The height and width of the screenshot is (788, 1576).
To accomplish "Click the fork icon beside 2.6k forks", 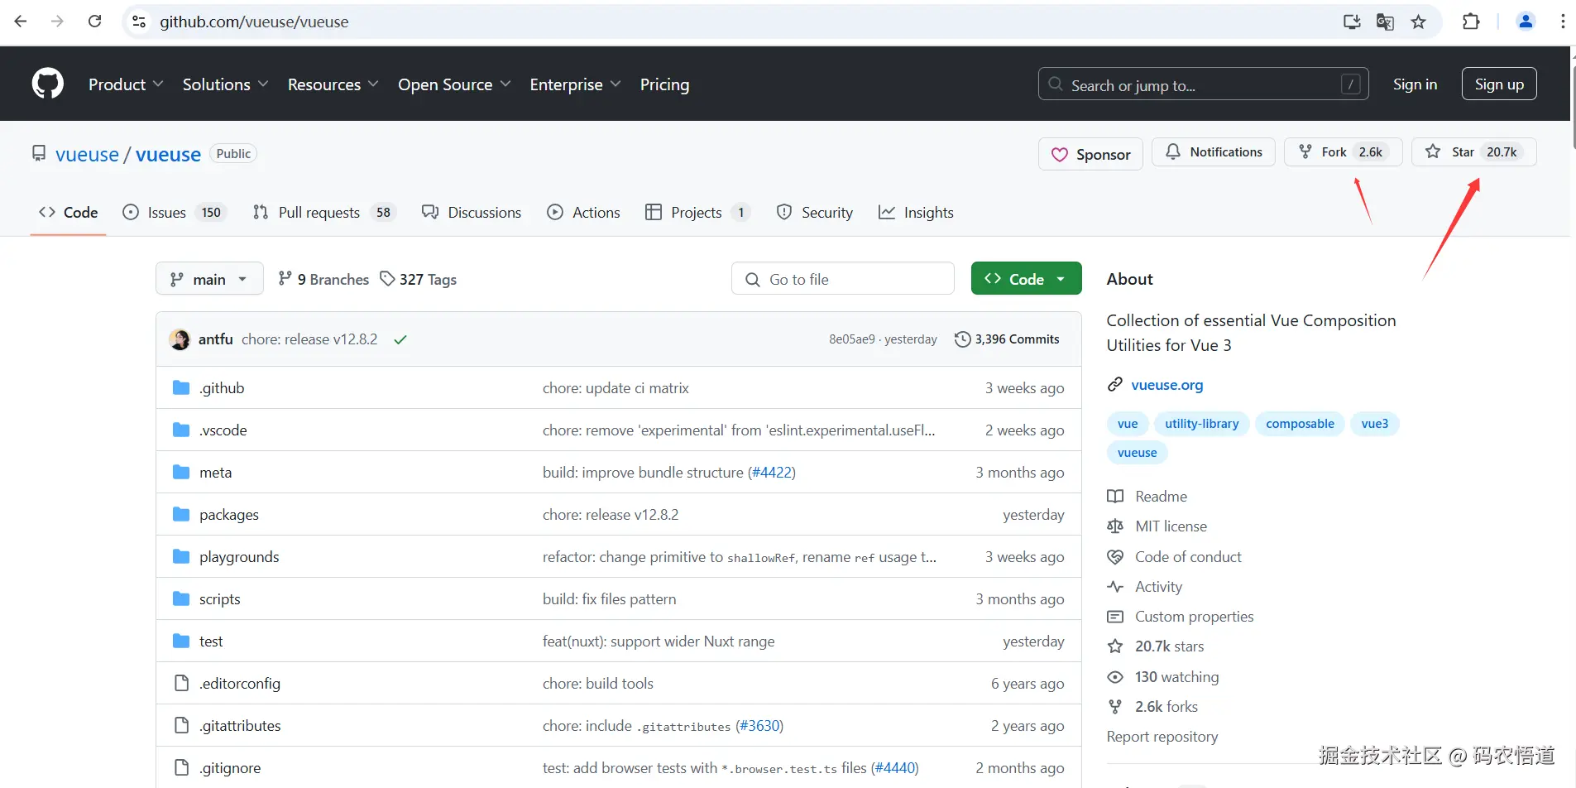I will (x=1115, y=707).
